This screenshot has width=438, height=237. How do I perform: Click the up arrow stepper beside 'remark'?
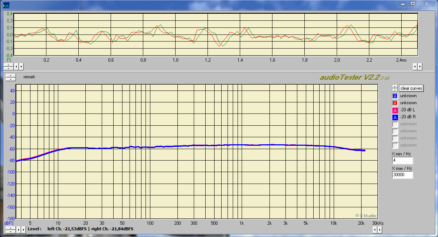click(11, 75)
